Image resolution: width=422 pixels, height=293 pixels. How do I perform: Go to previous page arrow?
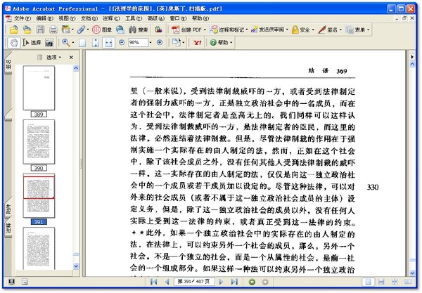[x=167, y=282]
